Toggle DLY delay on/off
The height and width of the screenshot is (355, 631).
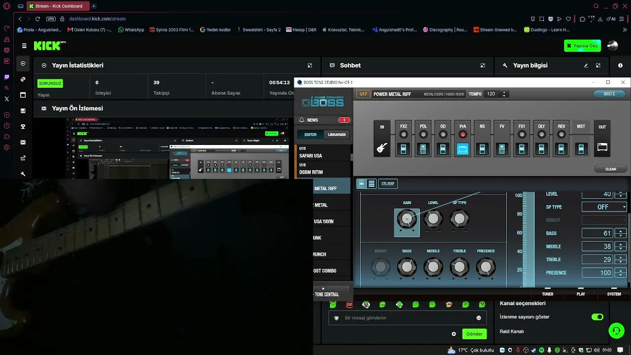click(x=541, y=135)
